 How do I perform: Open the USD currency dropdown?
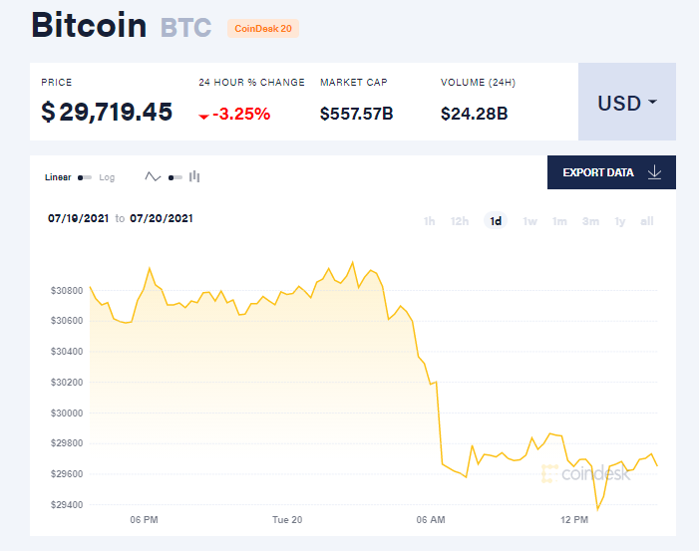click(x=627, y=103)
